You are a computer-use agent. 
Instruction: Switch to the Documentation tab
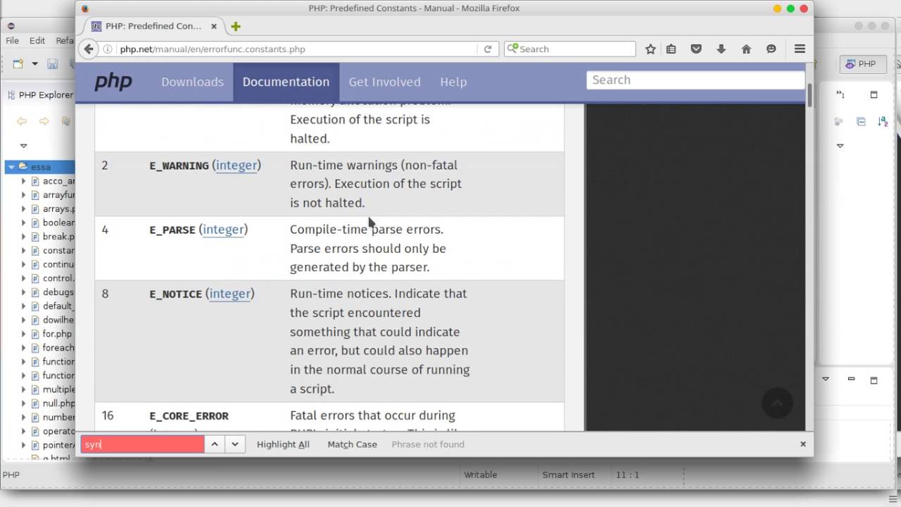pos(286,82)
